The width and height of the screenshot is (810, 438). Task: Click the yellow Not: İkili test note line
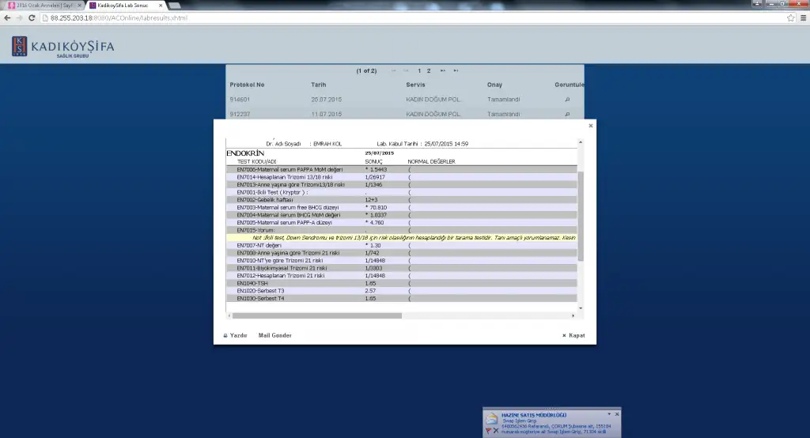point(401,238)
